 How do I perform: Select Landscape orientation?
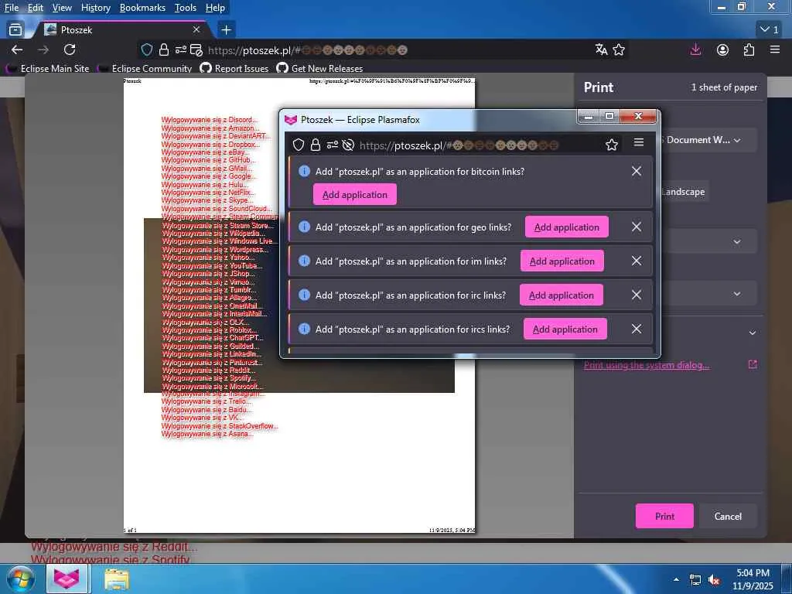[x=684, y=192]
